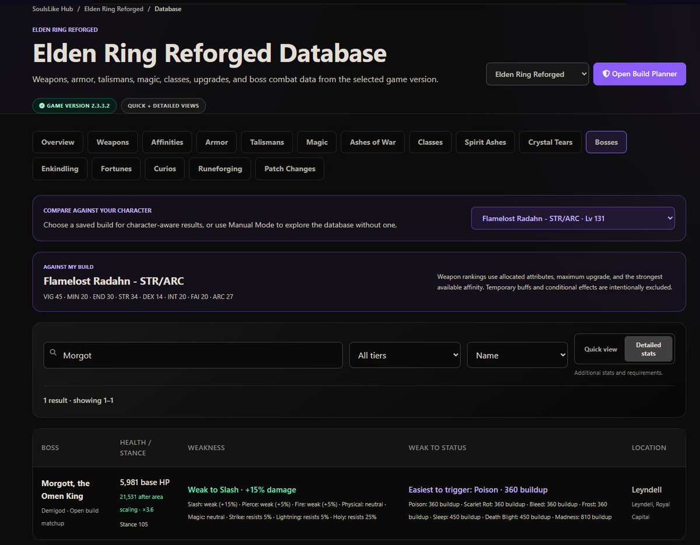Open the Ashes of War tab

point(373,142)
